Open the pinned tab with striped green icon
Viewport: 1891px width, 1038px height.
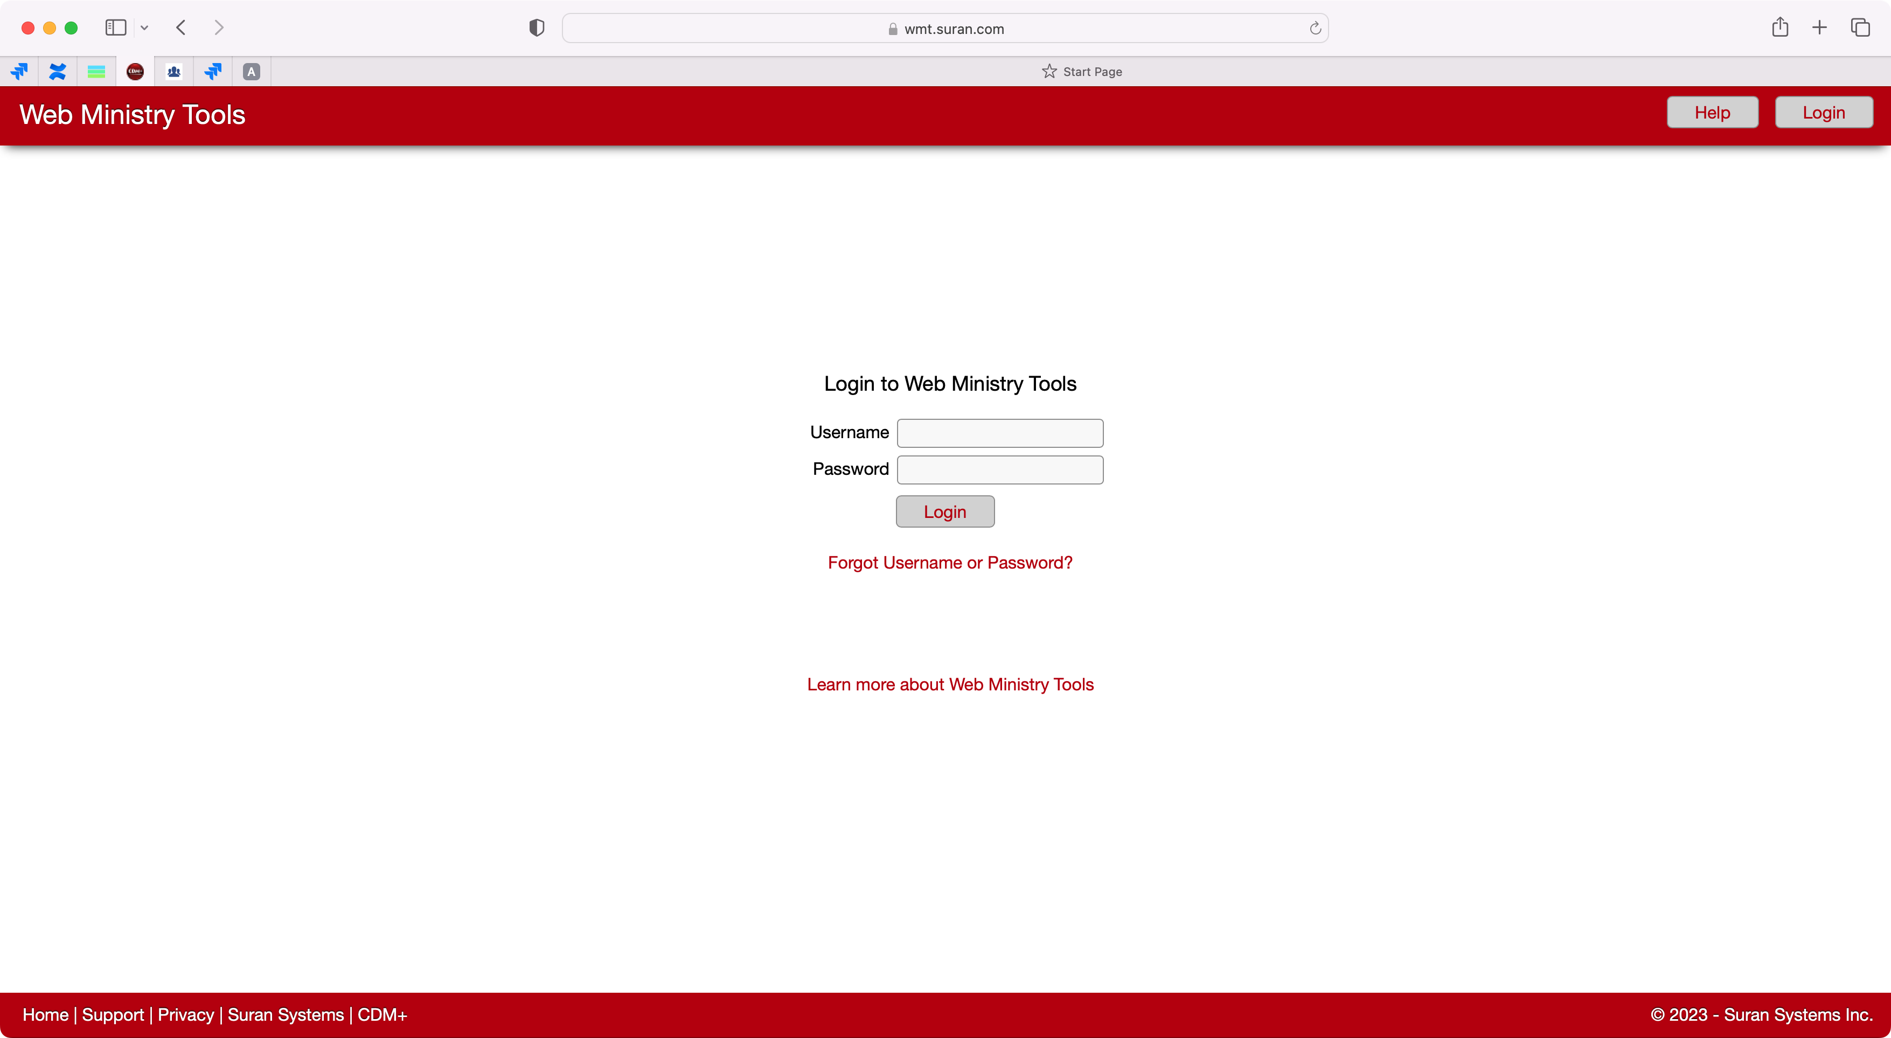(x=96, y=71)
